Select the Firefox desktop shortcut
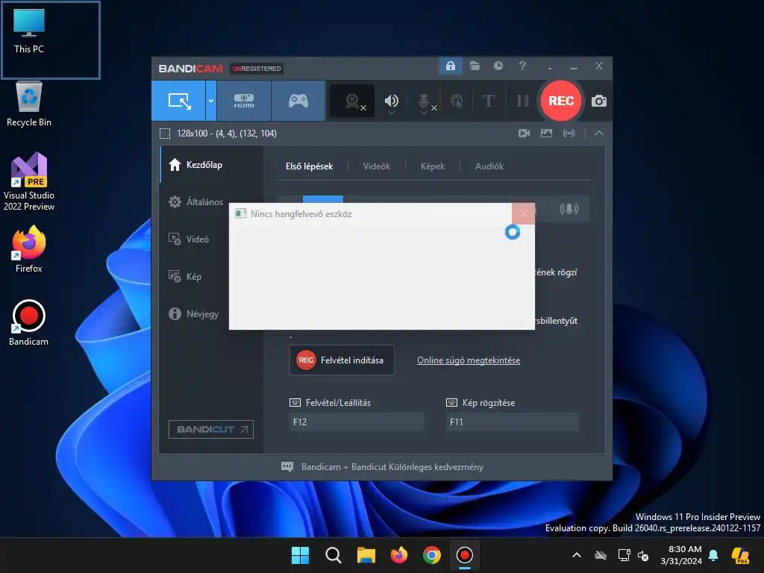764x573 pixels. 29,249
